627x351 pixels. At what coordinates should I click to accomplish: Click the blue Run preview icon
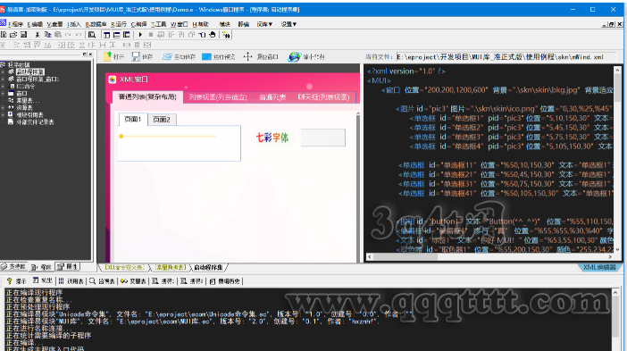coord(206,57)
